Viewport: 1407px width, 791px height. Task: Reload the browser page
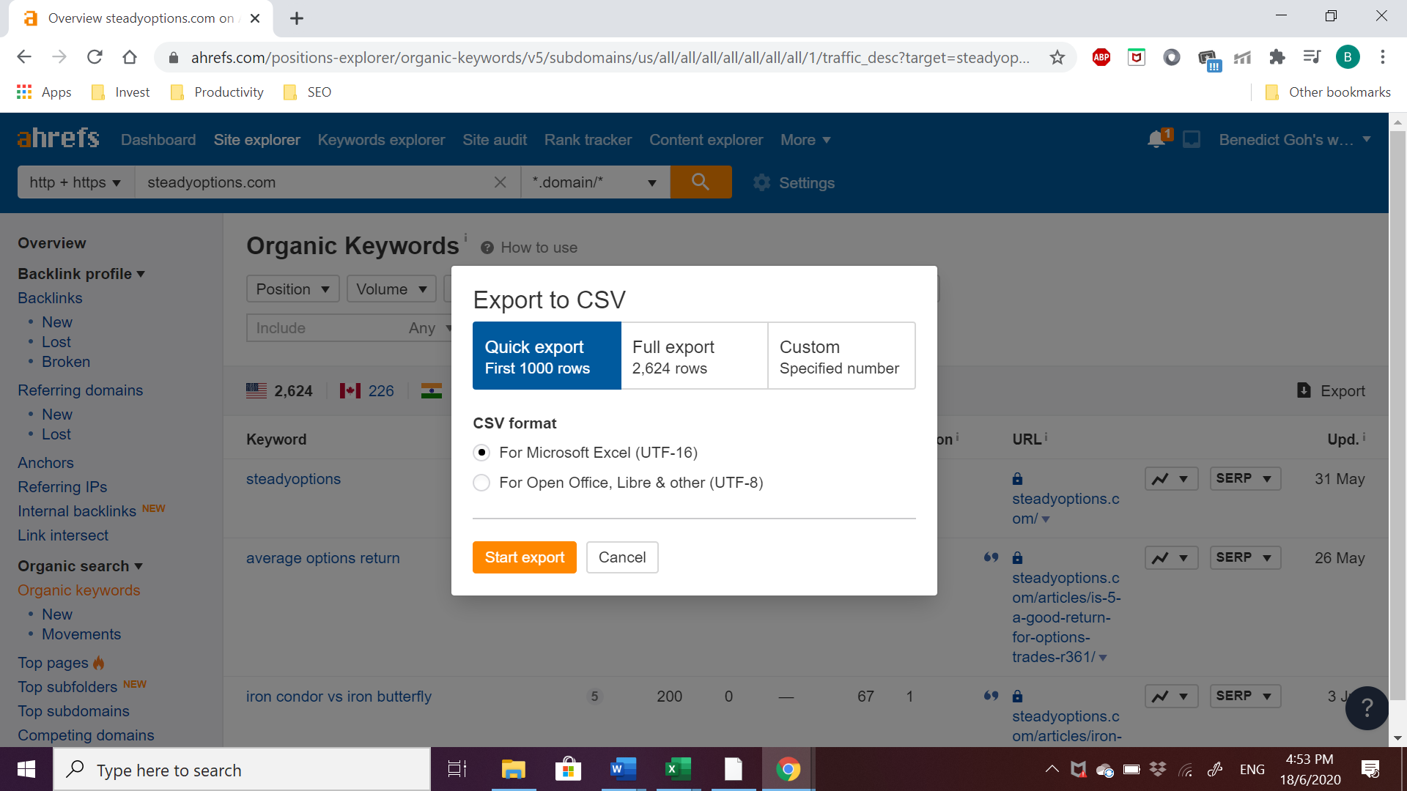point(95,57)
